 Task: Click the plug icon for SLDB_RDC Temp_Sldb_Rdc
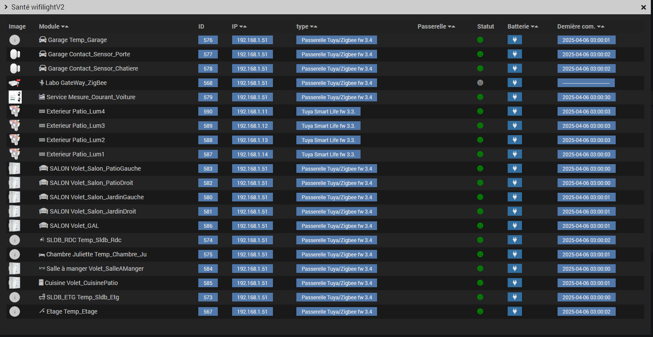click(x=515, y=240)
